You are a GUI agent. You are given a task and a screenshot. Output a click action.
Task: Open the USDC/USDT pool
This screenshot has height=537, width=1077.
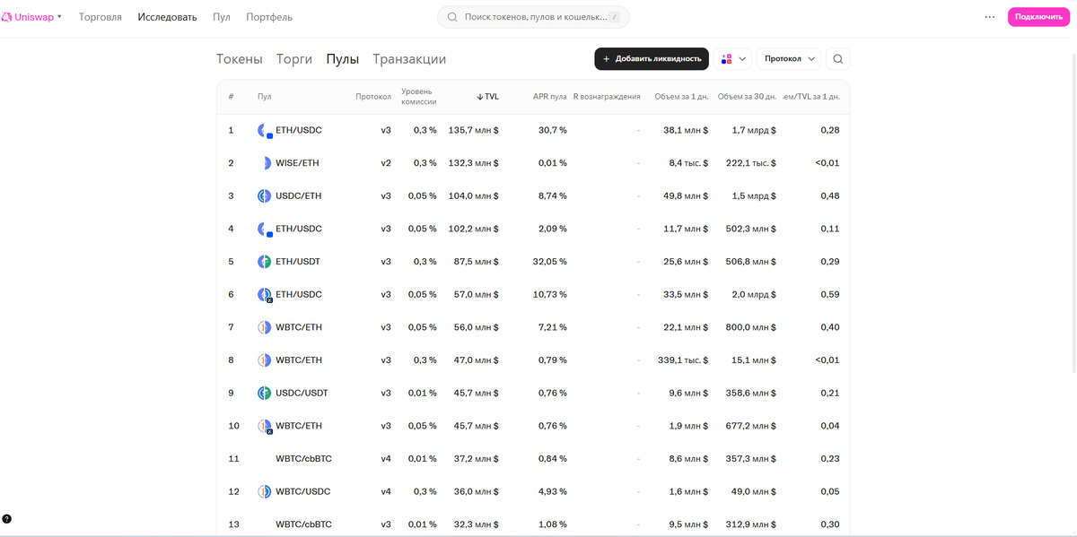click(x=533, y=393)
